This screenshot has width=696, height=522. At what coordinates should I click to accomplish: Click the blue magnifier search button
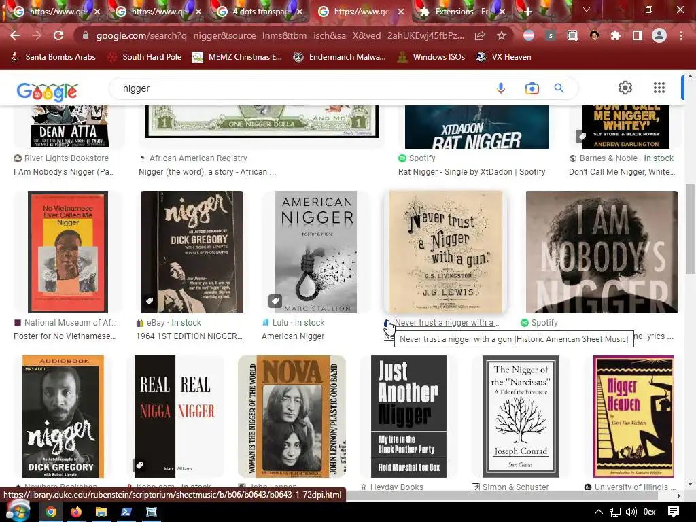(559, 88)
